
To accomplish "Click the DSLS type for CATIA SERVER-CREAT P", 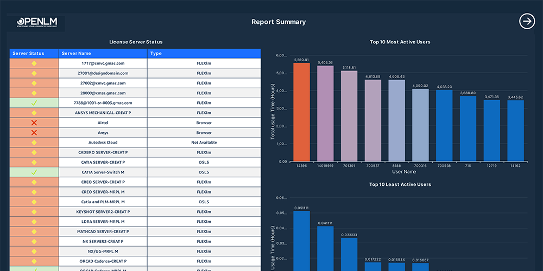I will coord(204,162).
